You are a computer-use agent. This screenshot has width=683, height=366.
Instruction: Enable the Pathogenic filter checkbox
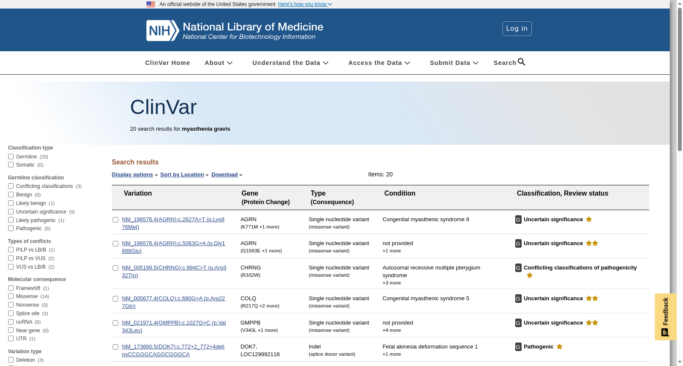11,228
